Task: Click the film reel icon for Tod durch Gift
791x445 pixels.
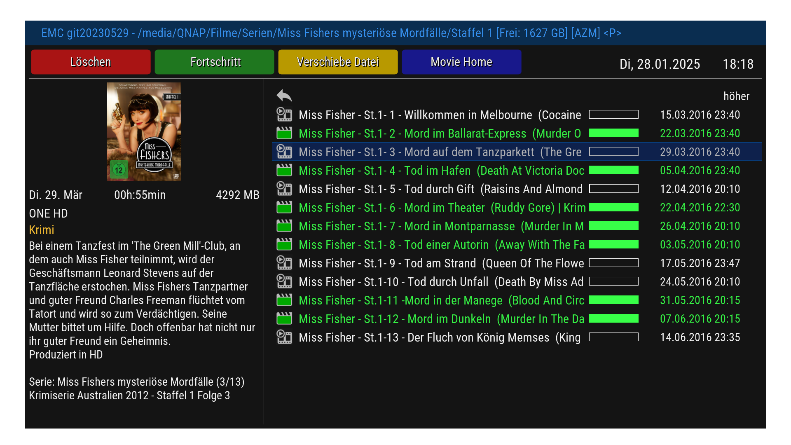Action: pos(284,189)
